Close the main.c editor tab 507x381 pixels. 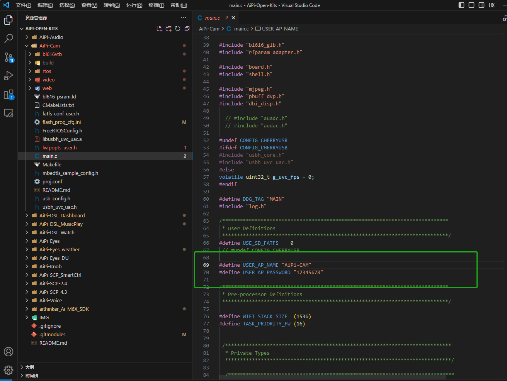pos(233,18)
